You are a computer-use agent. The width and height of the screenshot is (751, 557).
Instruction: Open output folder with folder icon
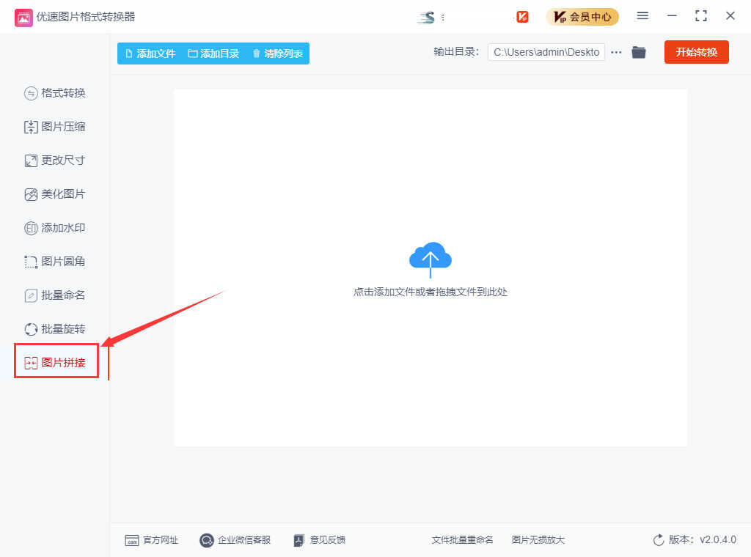pyautogui.click(x=639, y=52)
